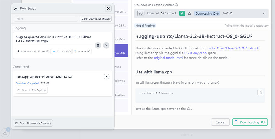Screen dimensions: 275x139
Task: Click the Q8_0 quantization badge
Action: [141, 13]
